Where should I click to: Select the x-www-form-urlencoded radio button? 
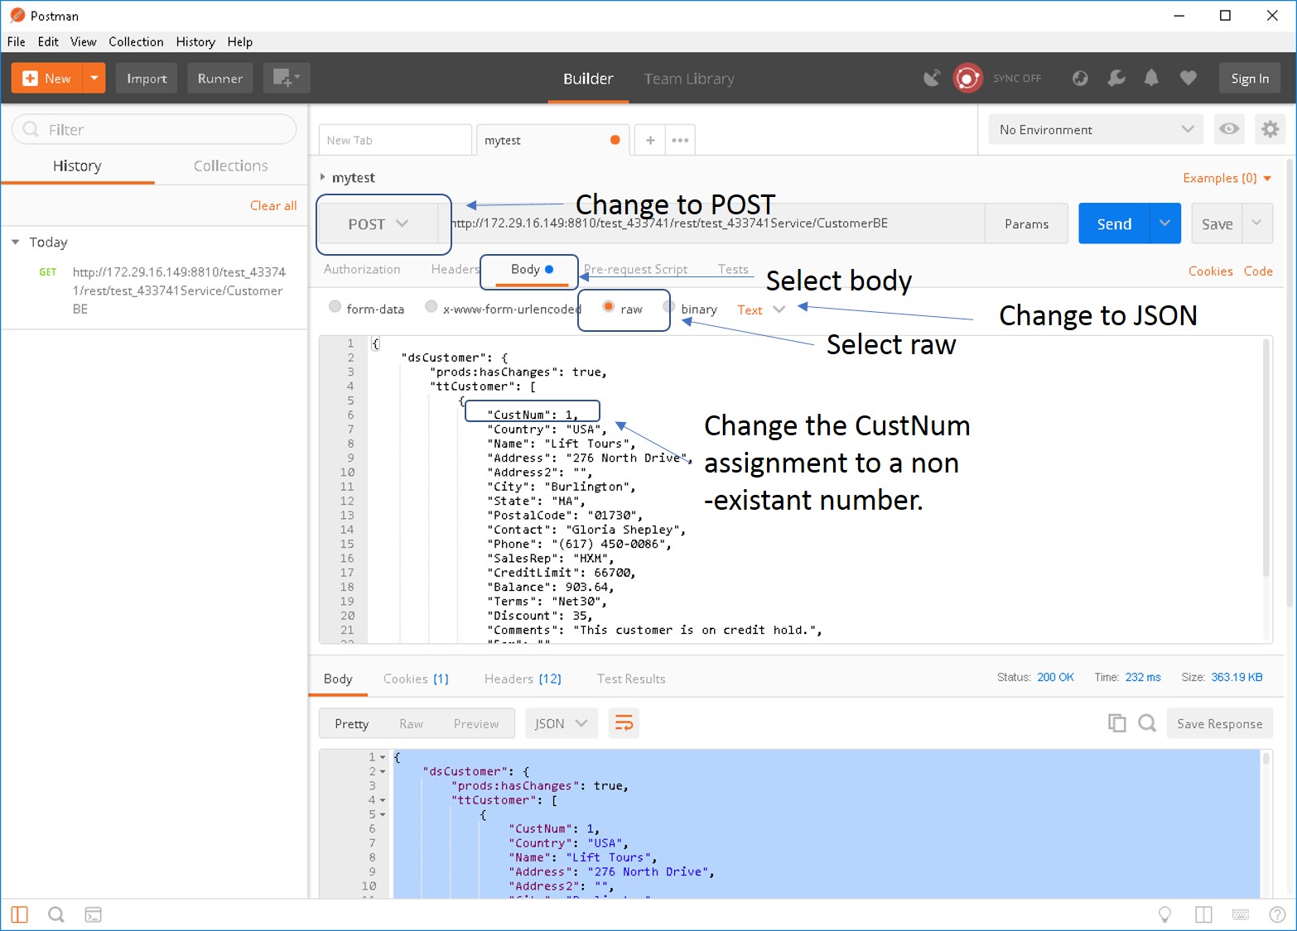431,307
